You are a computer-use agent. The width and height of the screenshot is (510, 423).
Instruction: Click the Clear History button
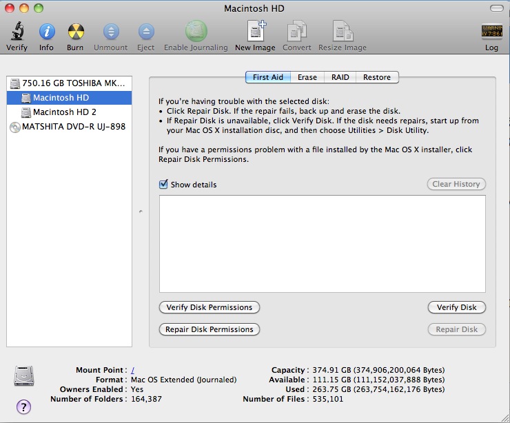coord(456,184)
